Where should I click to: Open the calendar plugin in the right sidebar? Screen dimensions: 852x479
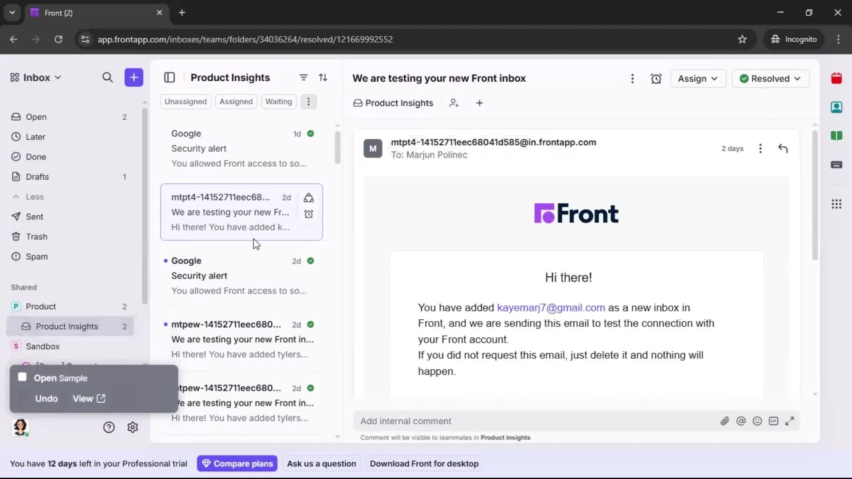click(837, 79)
